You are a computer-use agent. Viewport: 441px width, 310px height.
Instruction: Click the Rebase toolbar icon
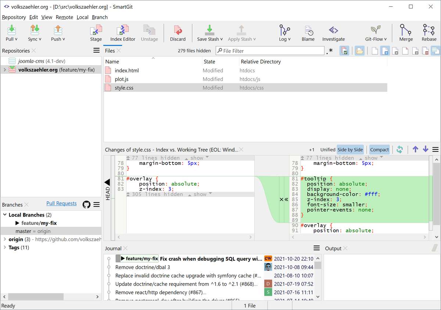click(x=429, y=29)
